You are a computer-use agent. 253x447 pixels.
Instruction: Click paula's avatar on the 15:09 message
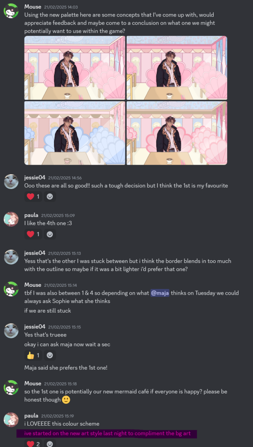11,219
